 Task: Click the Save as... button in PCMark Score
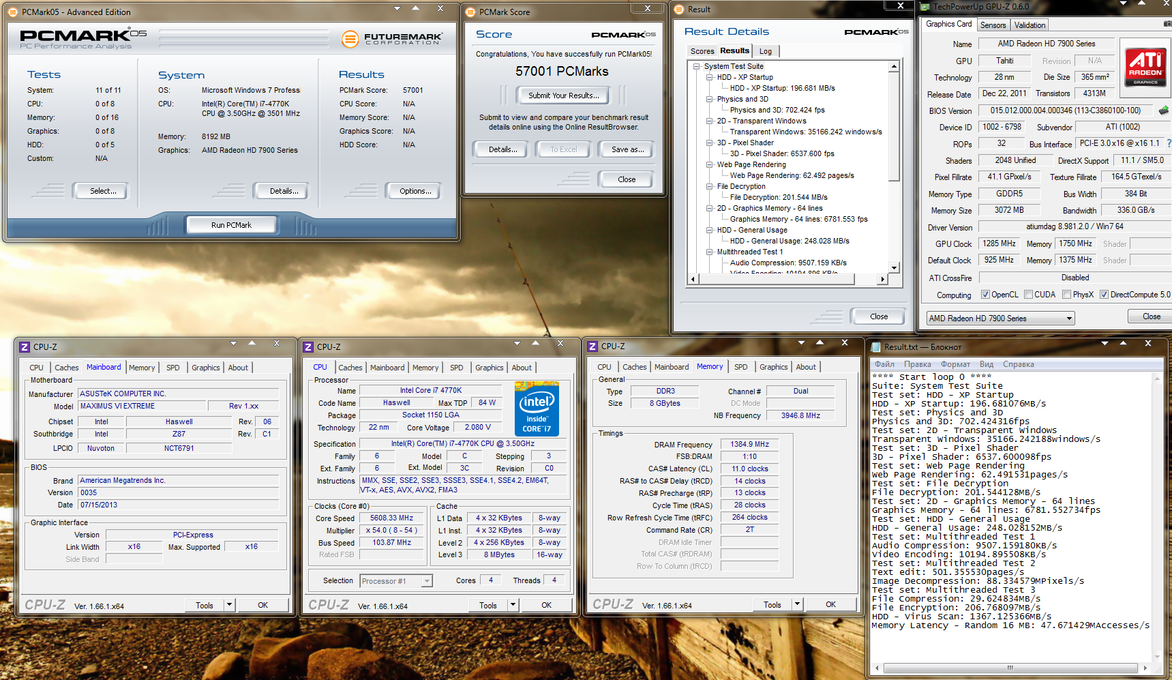[627, 149]
